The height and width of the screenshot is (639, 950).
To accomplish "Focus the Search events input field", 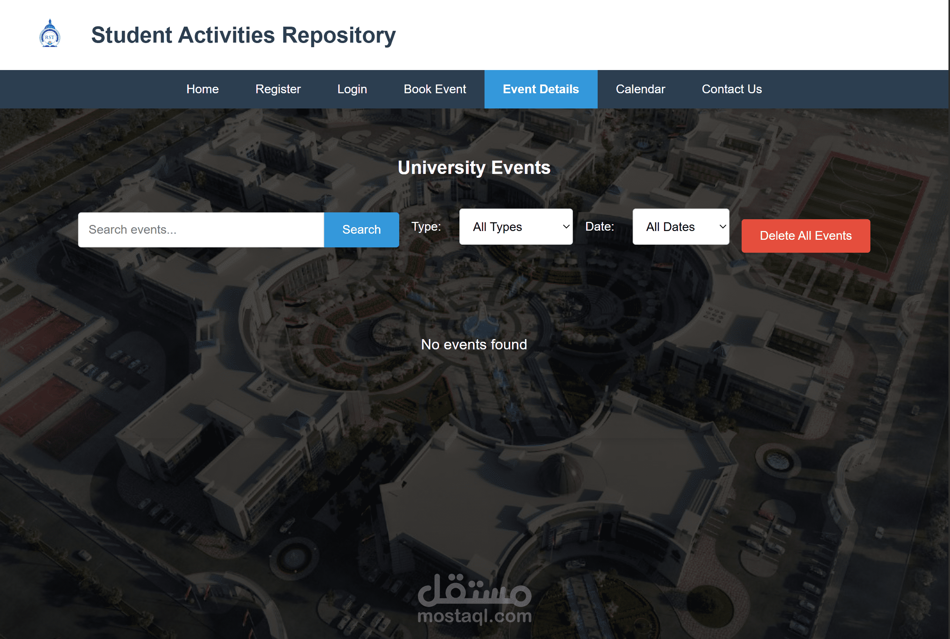I will [x=201, y=230].
